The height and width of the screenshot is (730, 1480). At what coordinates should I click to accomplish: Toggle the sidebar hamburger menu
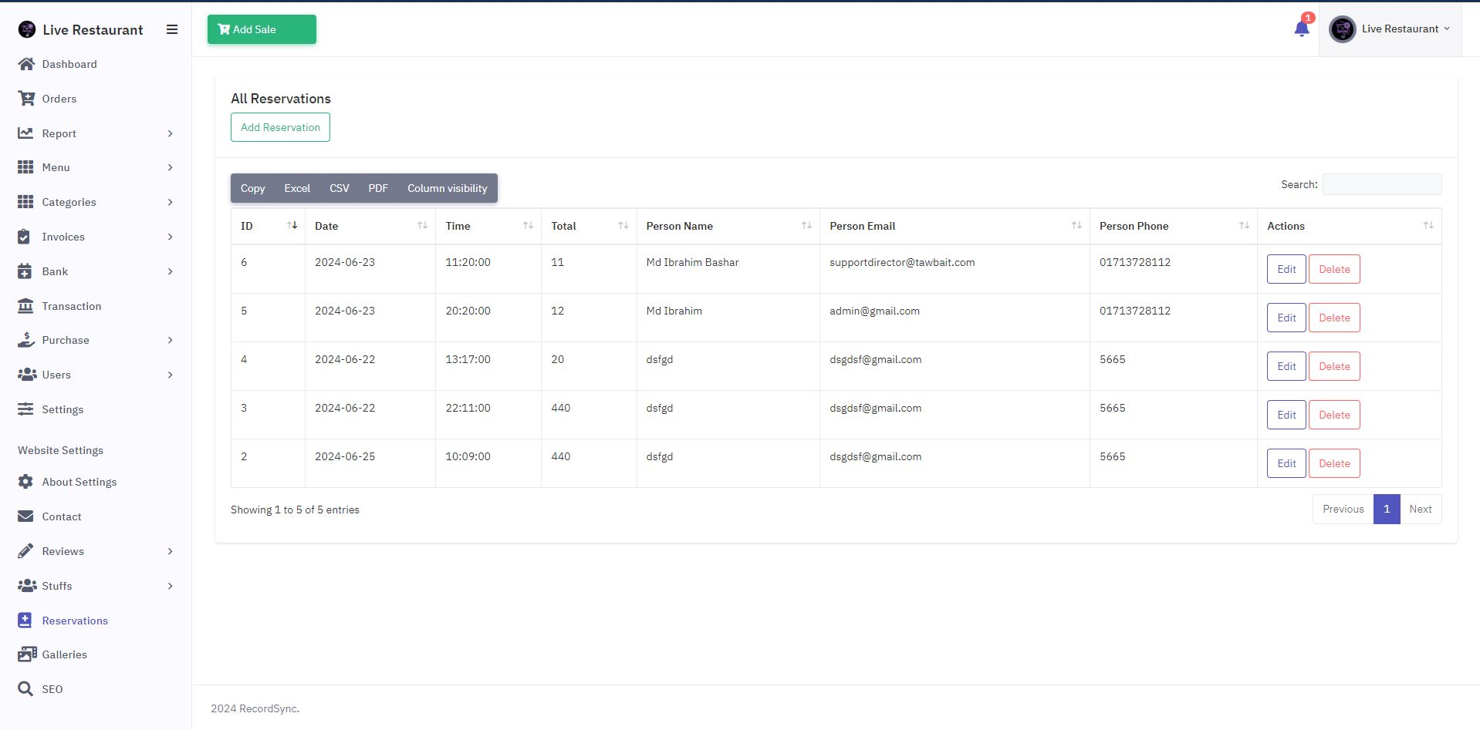pyautogui.click(x=172, y=29)
